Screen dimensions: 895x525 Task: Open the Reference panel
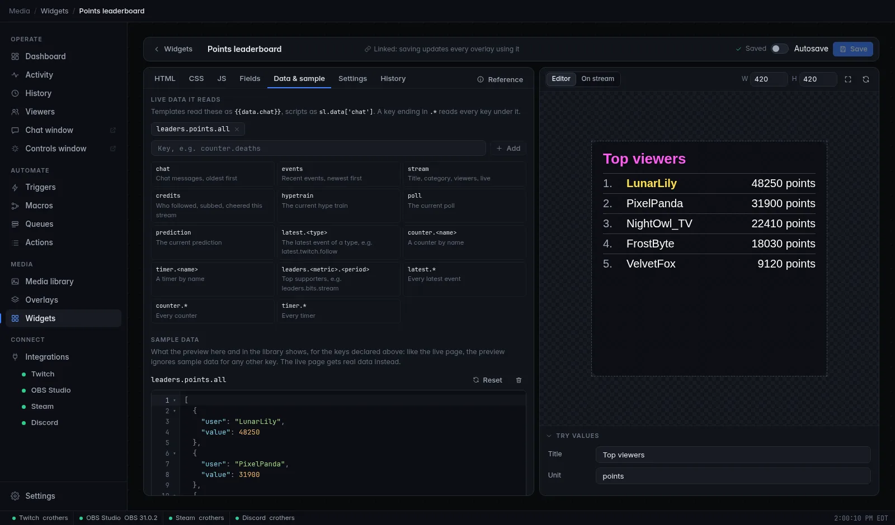(500, 79)
